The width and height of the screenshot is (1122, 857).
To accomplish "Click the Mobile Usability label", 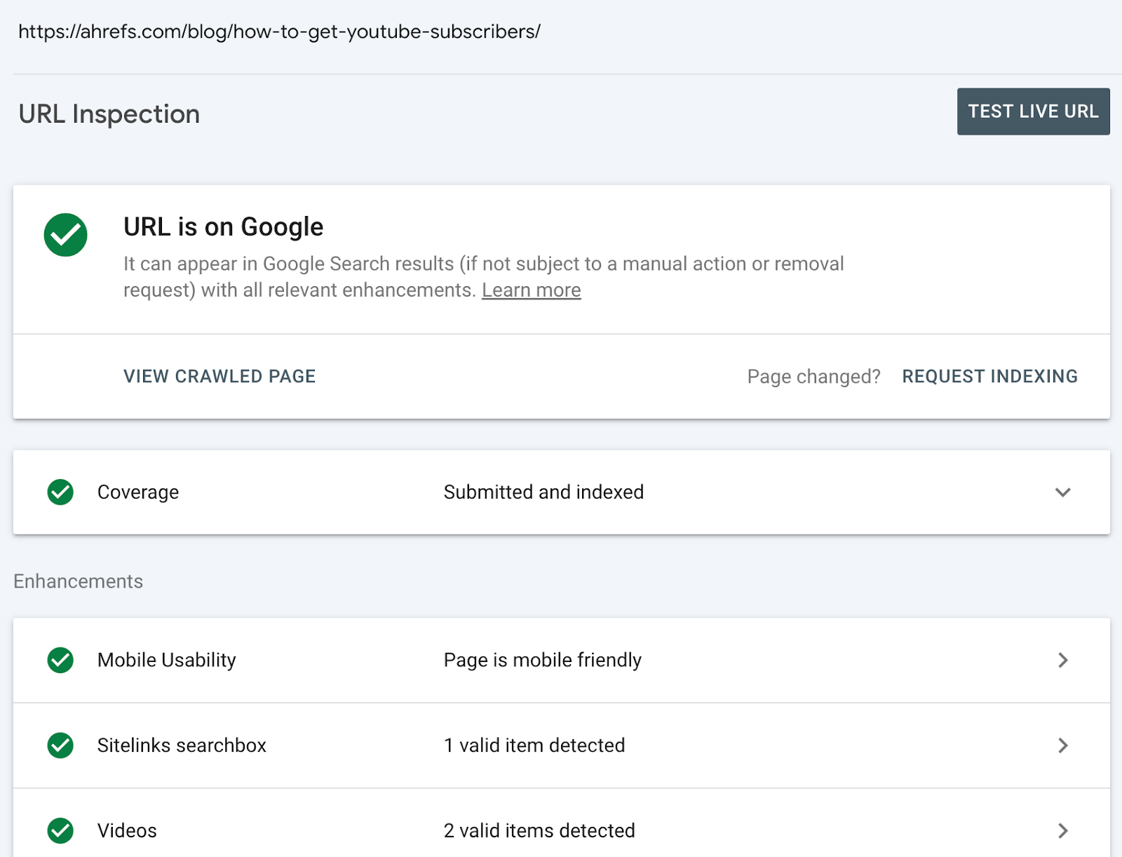I will tap(167, 660).
